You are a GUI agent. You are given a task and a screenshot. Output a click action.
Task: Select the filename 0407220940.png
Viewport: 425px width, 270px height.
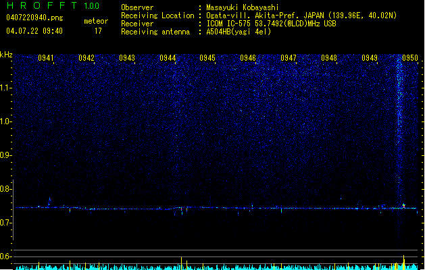point(34,18)
